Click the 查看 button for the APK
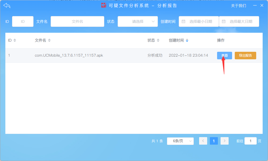Image resolution: width=268 pixels, height=161 pixels. coord(224,56)
